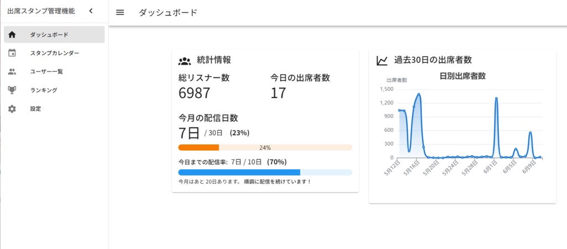The height and width of the screenshot is (249, 567).
Task: Click the ranking trophy icon
Action: (12, 90)
